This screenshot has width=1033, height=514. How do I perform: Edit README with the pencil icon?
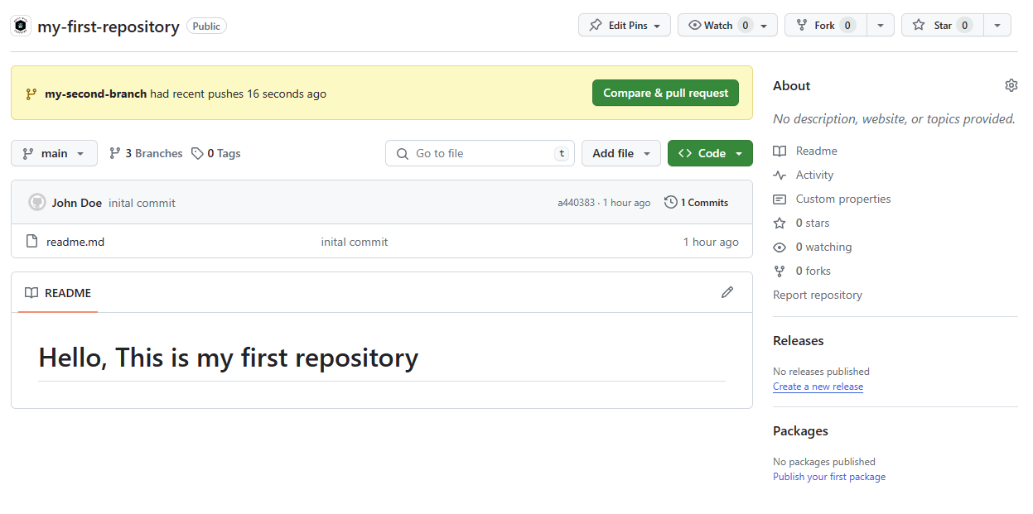coord(727,292)
